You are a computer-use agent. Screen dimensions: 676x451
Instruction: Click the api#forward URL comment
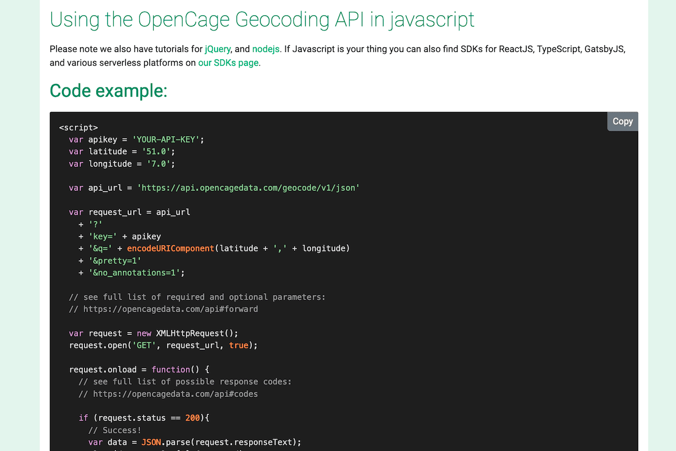click(x=163, y=309)
